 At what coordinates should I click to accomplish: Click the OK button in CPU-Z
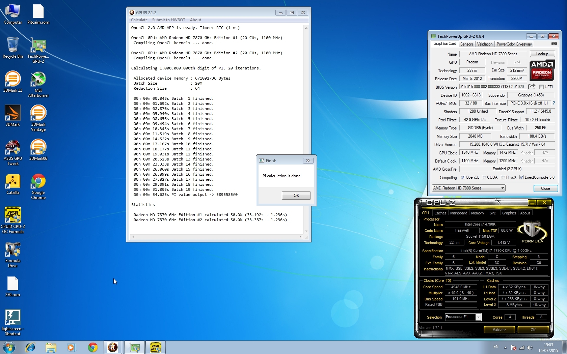pos(533,330)
